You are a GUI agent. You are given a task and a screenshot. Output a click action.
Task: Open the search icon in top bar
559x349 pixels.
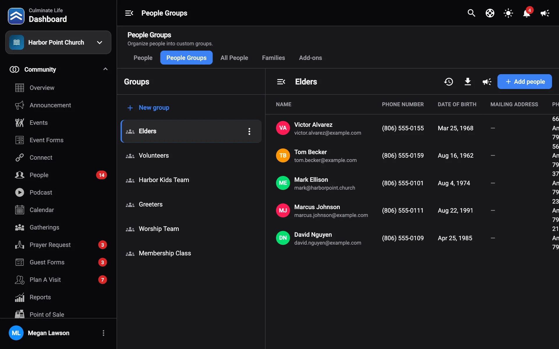click(471, 13)
